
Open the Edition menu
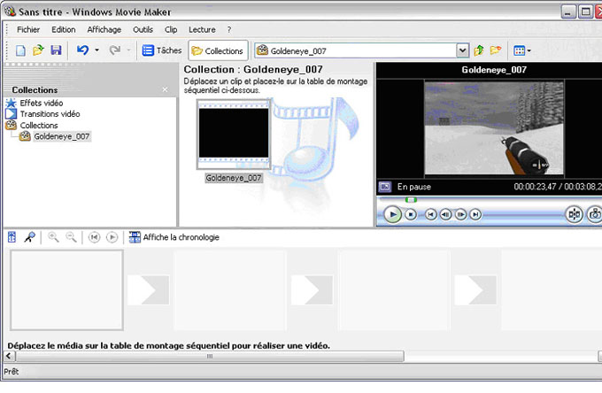click(x=64, y=29)
